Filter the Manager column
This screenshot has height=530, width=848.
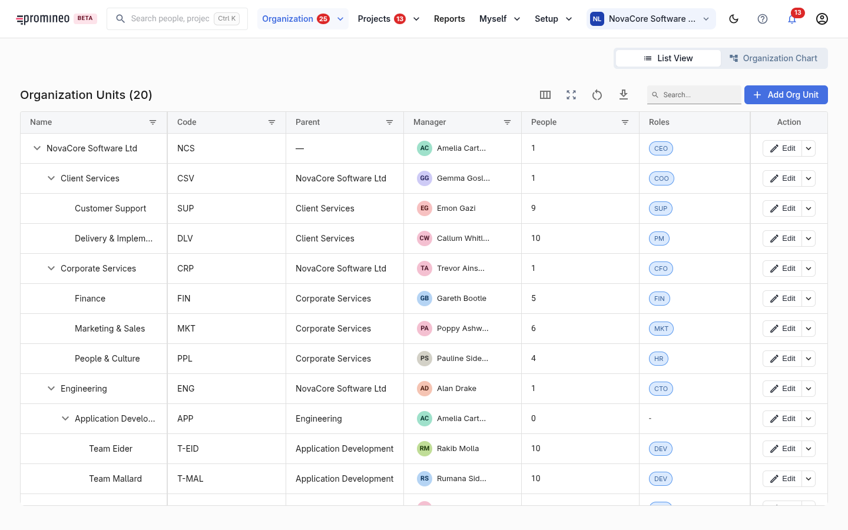[x=508, y=122]
